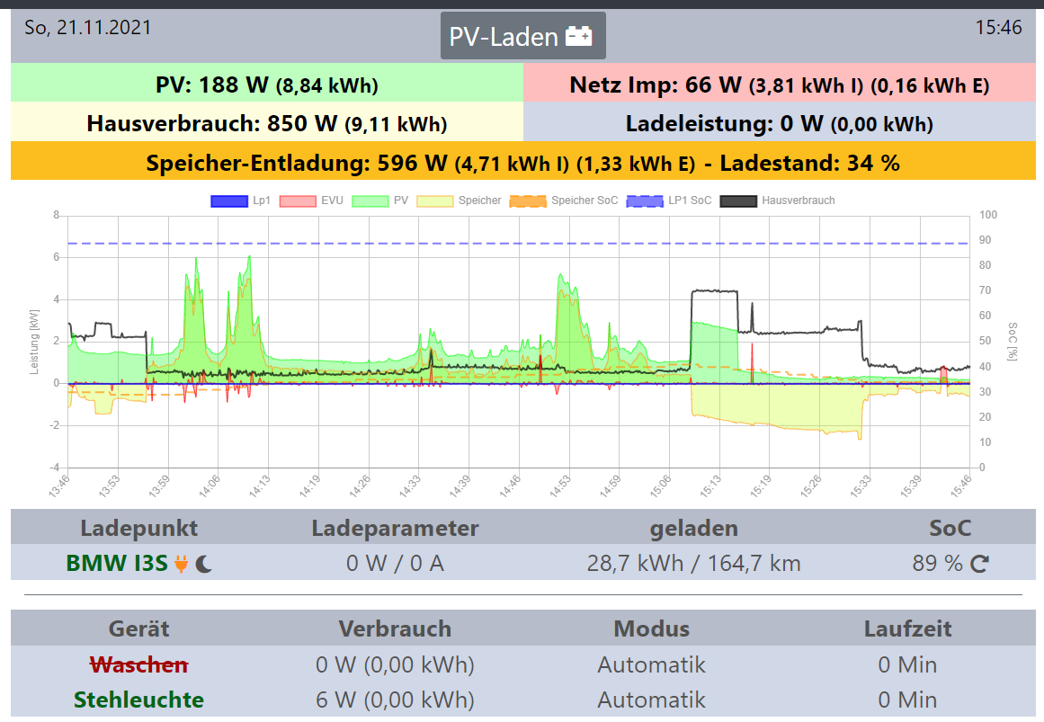Screen dimensions: 1044x722
Task: Toggle the Speicher SoC legend series
Action: tap(563, 201)
